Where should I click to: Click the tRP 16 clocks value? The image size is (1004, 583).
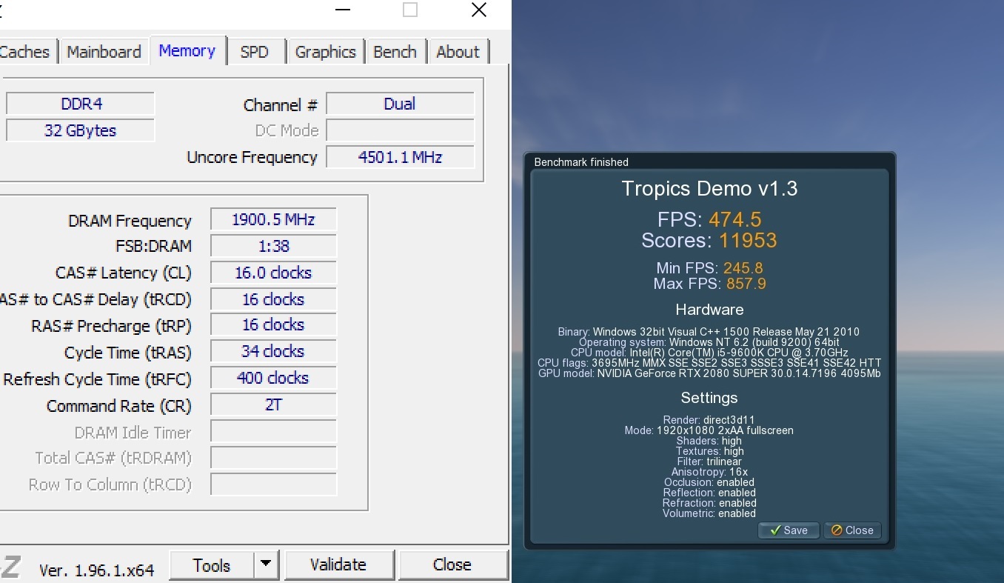(273, 324)
